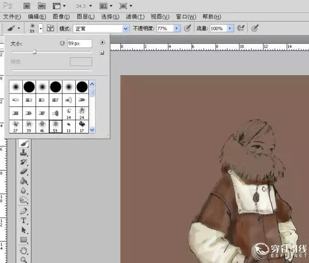Image resolution: width=309 pixels, height=263 pixels.
Task: Open the brush tool preset picker
Action: click(x=14, y=28)
